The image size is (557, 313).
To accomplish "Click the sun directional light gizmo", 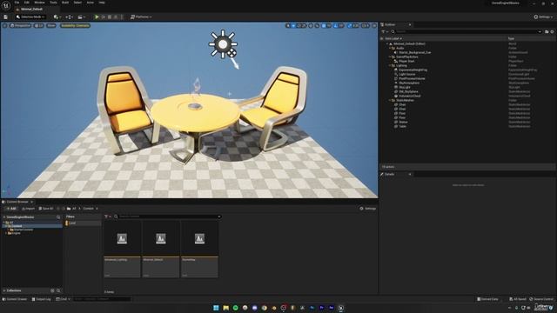I will tap(223, 44).
